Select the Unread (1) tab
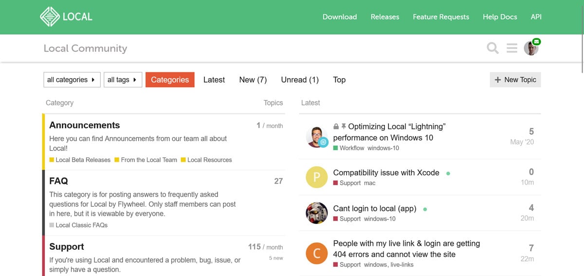This screenshot has height=276, width=584. tap(300, 80)
